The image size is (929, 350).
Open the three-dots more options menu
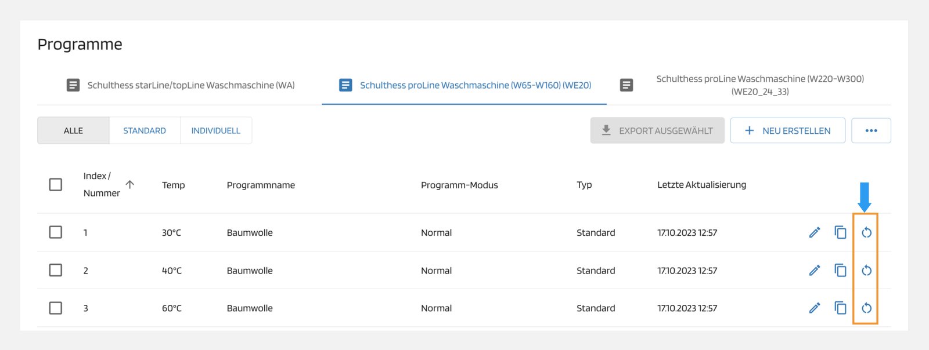tap(871, 131)
